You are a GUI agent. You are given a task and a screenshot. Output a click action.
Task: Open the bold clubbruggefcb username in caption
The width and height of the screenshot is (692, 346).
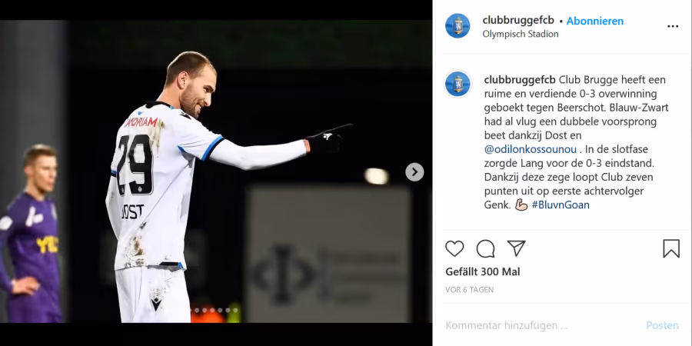(x=520, y=80)
